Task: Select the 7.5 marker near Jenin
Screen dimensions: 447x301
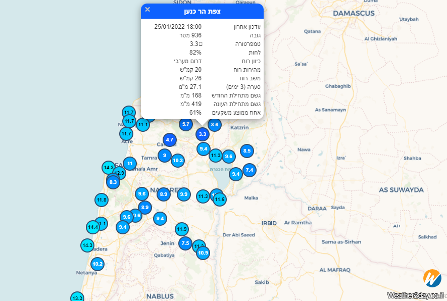Action: click(185, 243)
